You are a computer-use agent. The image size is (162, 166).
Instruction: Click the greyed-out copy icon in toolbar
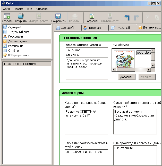click(157, 17)
